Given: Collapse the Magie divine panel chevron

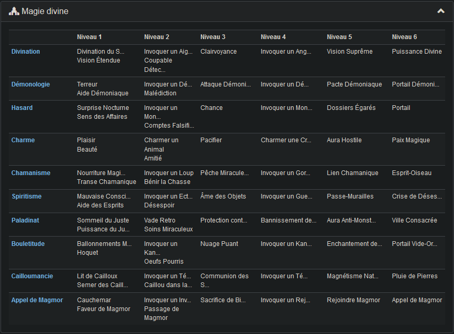Looking at the screenshot, I should pos(440,11).
